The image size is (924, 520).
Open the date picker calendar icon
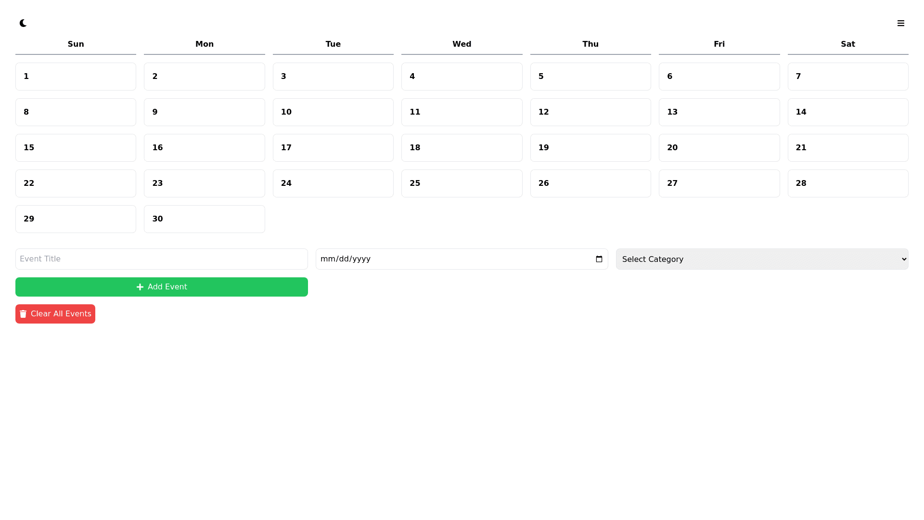pyautogui.click(x=599, y=259)
